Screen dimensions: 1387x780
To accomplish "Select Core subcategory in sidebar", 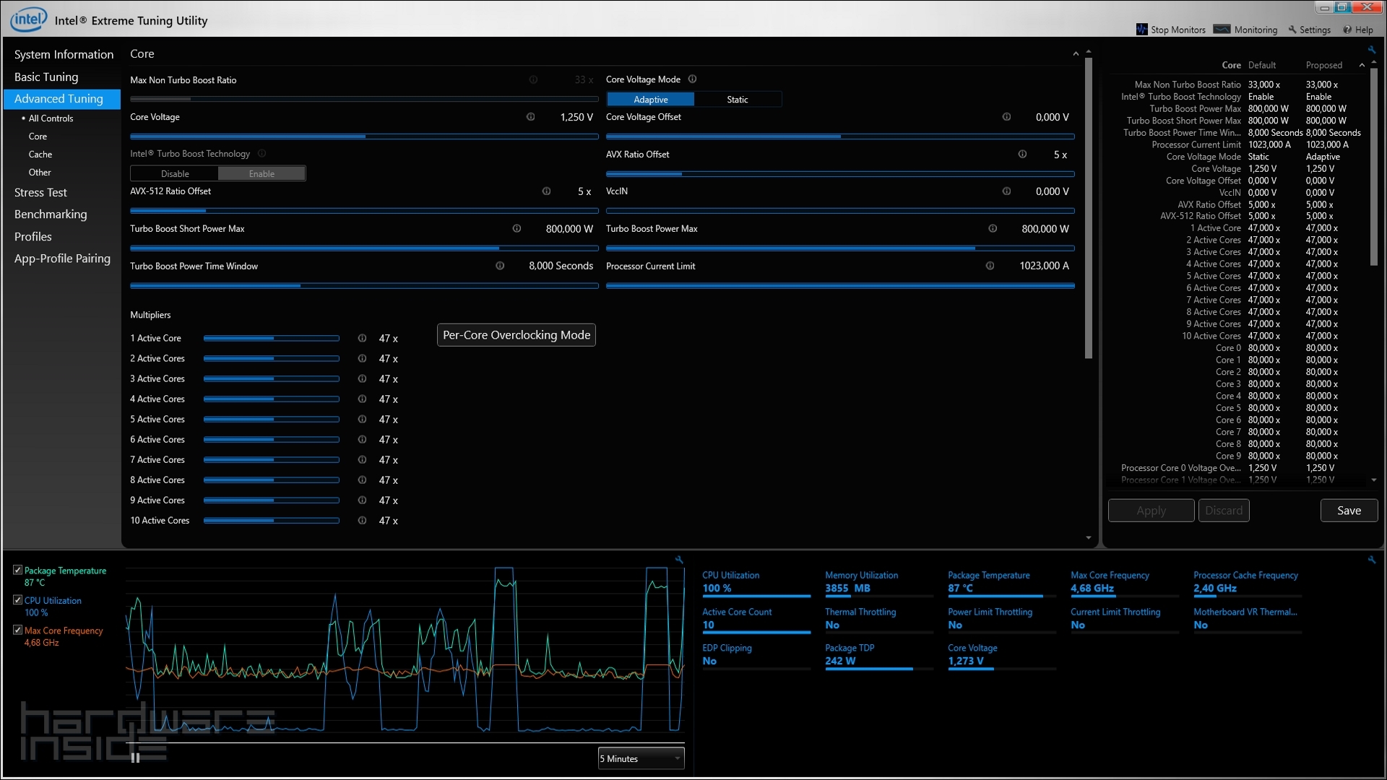I will point(38,136).
